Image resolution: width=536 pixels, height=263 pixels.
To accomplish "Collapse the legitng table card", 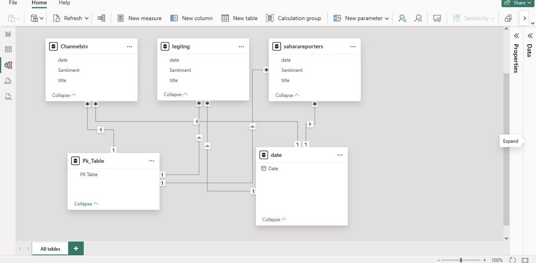I will click(x=176, y=95).
